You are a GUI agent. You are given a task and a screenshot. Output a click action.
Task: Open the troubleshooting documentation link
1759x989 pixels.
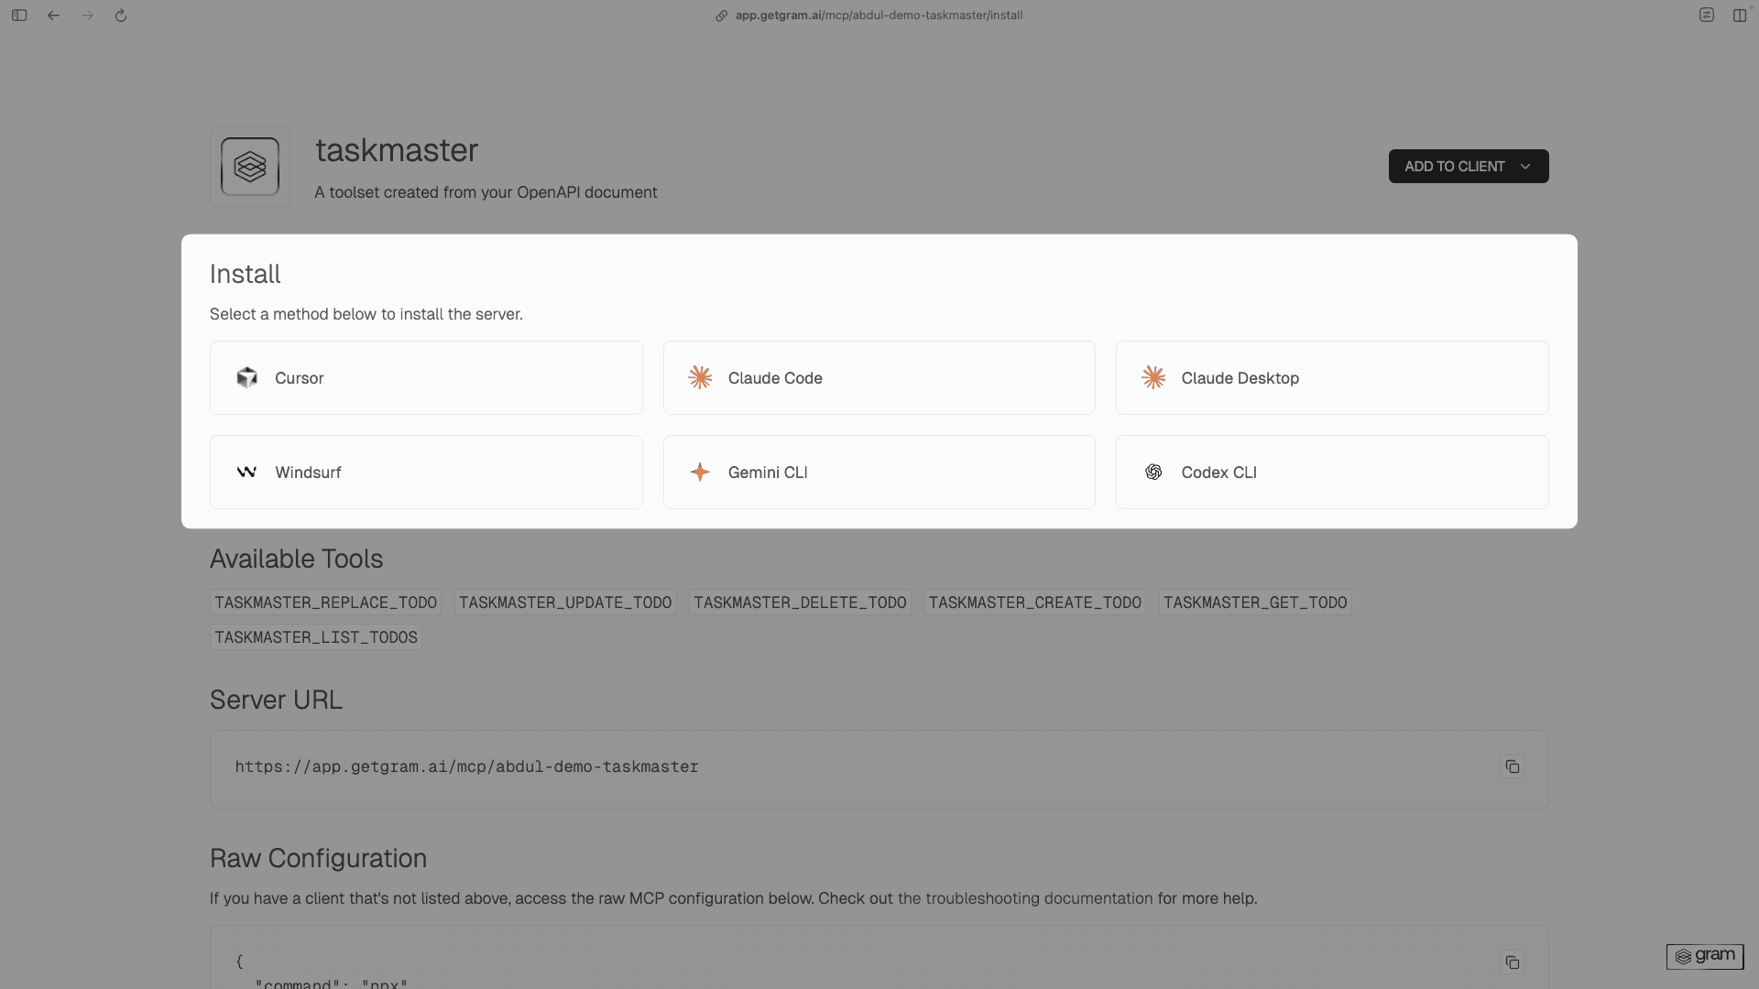(1024, 898)
